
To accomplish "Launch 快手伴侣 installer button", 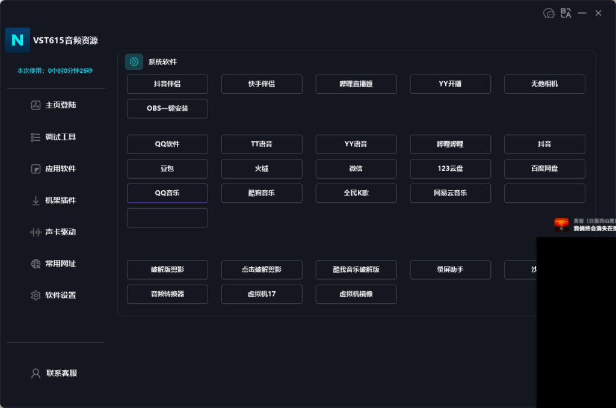I will pyautogui.click(x=262, y=84).
